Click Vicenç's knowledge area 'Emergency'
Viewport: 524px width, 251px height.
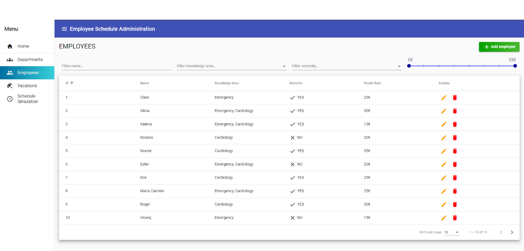click(224, 218)
